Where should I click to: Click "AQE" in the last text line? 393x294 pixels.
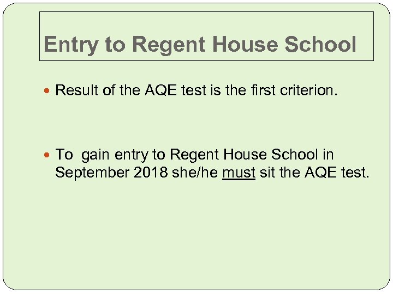coord(320,173)
